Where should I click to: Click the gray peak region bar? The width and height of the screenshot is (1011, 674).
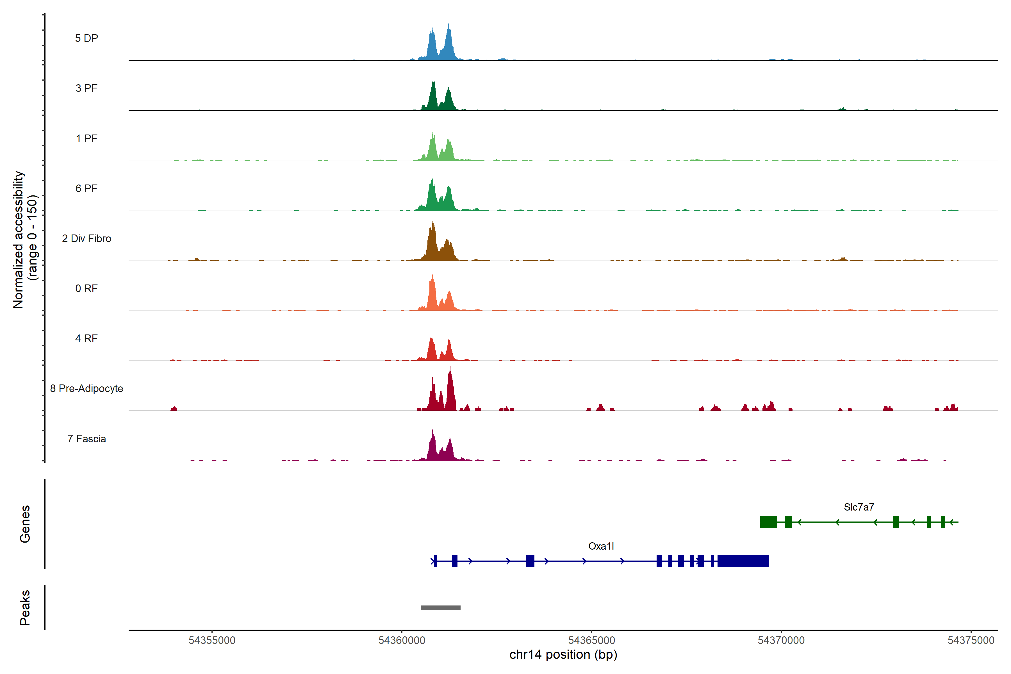[440, 608]
